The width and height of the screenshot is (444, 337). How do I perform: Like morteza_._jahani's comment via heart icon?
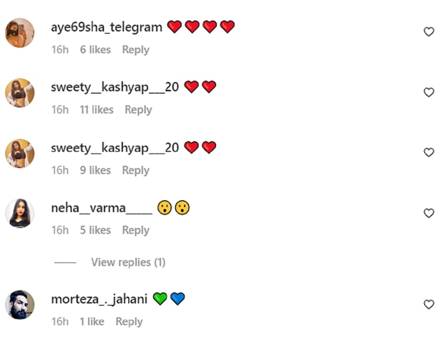coord(429,304)
